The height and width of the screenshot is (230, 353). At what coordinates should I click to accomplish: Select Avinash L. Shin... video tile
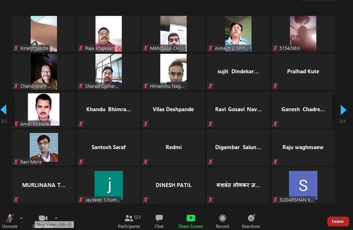(x=238, y=34)
